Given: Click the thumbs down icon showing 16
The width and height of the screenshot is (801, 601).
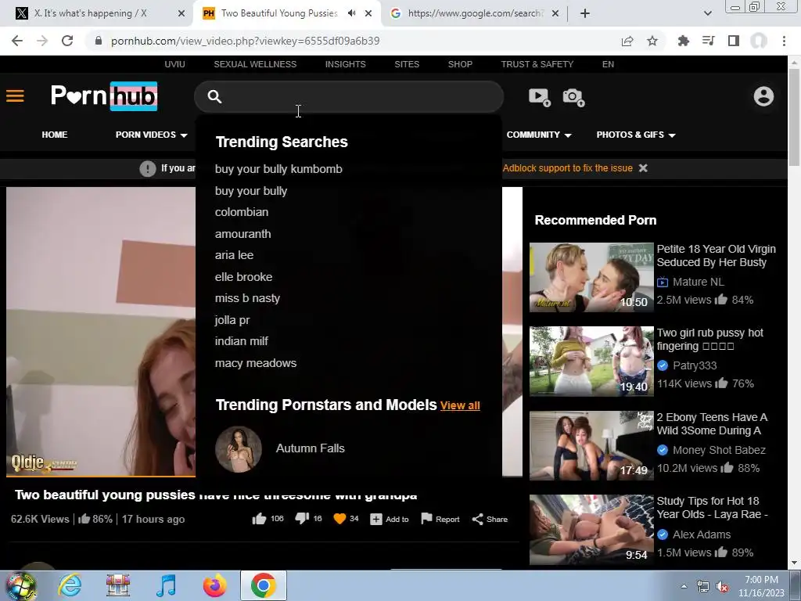Looking at the screenshot, I should (x=302, y=519).
